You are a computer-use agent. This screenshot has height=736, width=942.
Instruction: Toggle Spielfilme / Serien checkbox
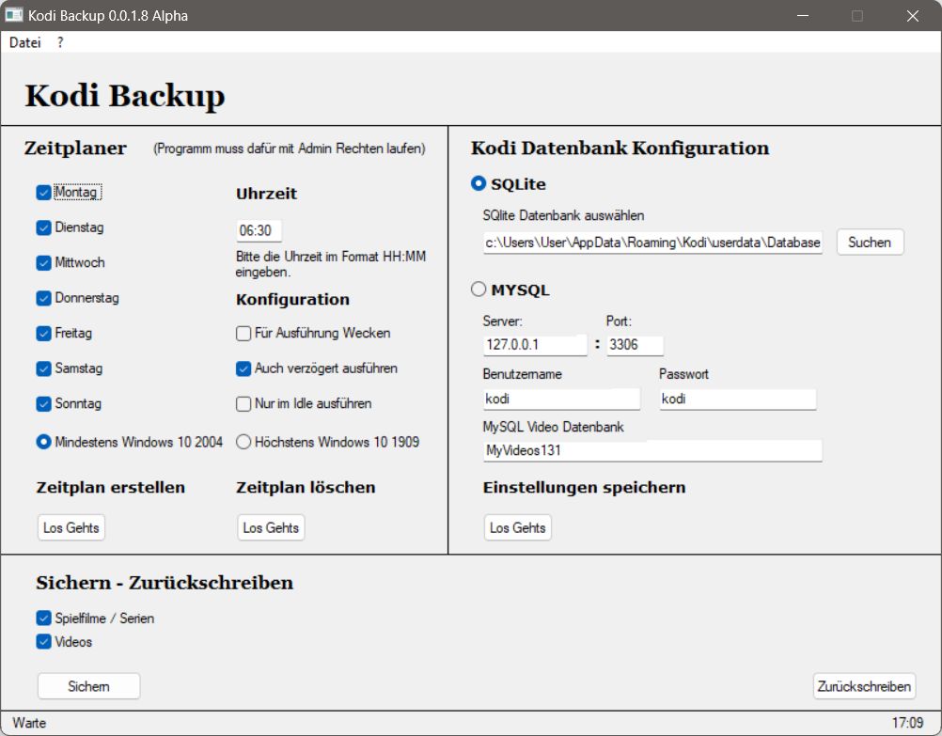pyautogui.click(x=43, y=619)
